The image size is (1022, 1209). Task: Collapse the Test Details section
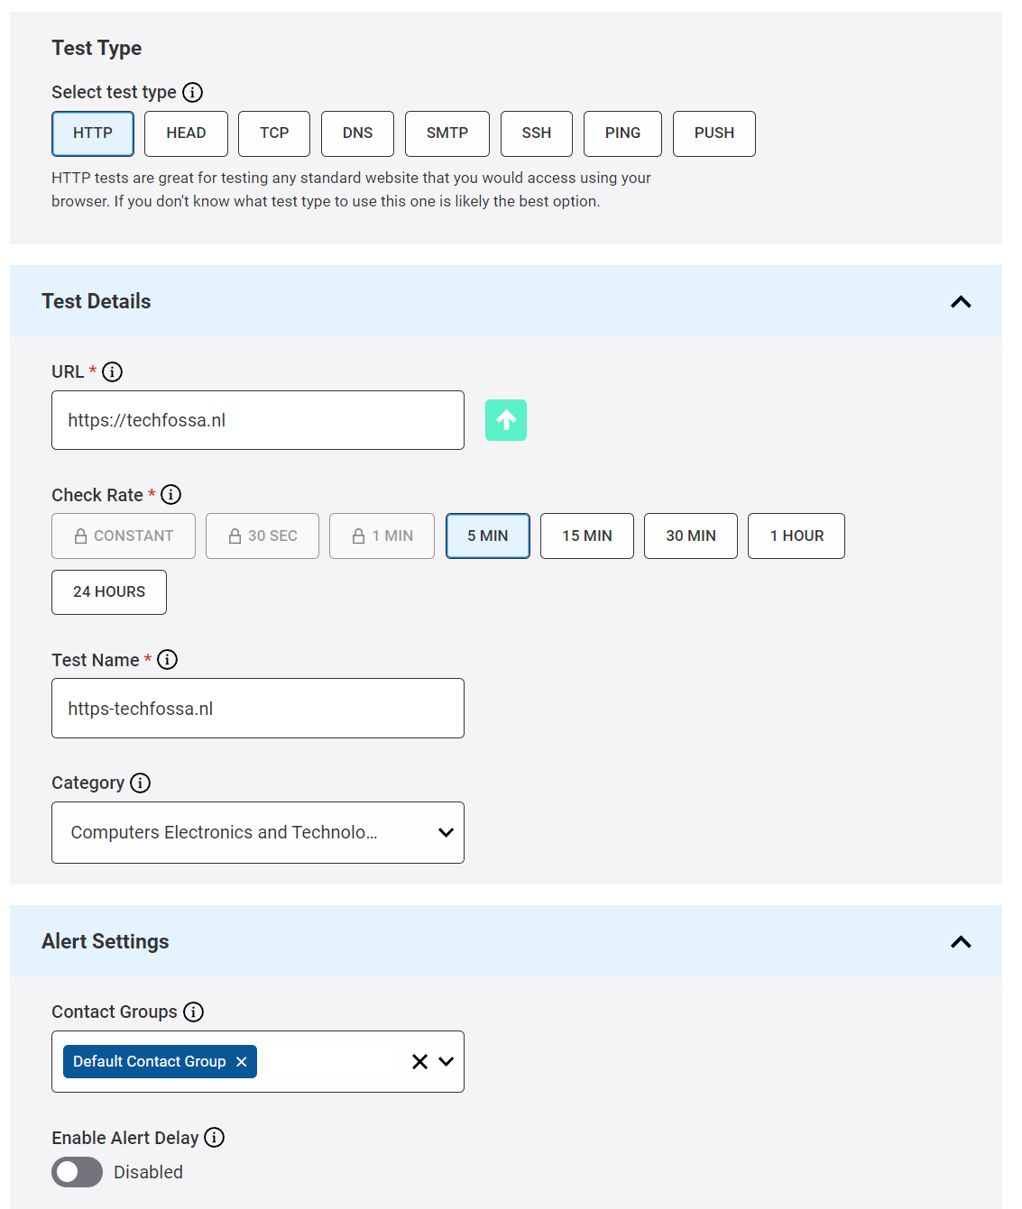tap(961, 302)
